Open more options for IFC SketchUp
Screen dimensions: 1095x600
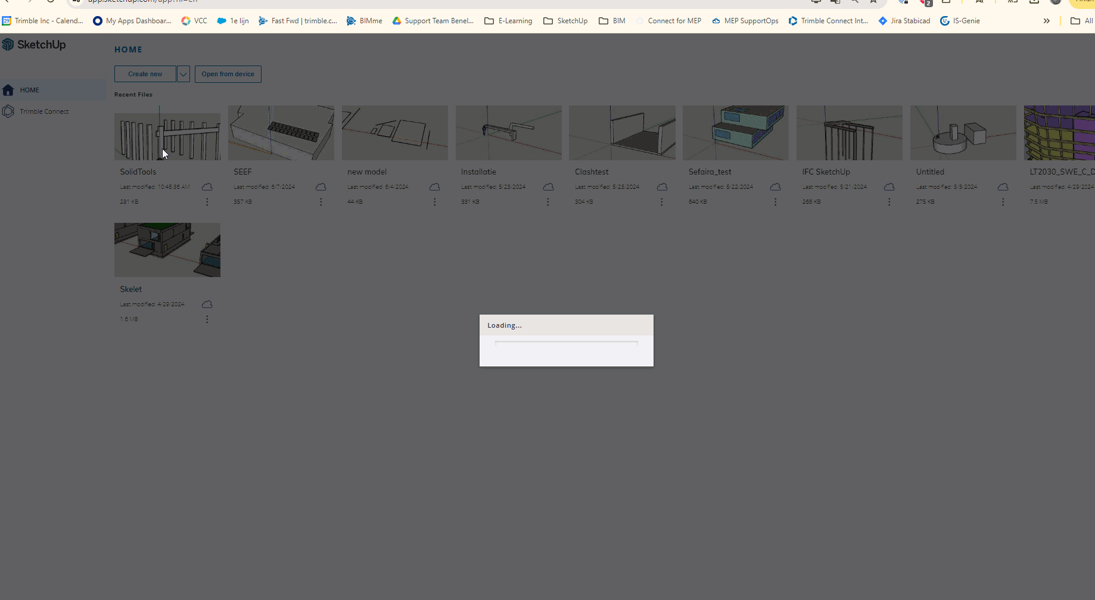coord(889,202)
